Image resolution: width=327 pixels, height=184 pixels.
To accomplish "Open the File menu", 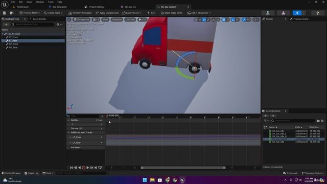I will (13, 2).
